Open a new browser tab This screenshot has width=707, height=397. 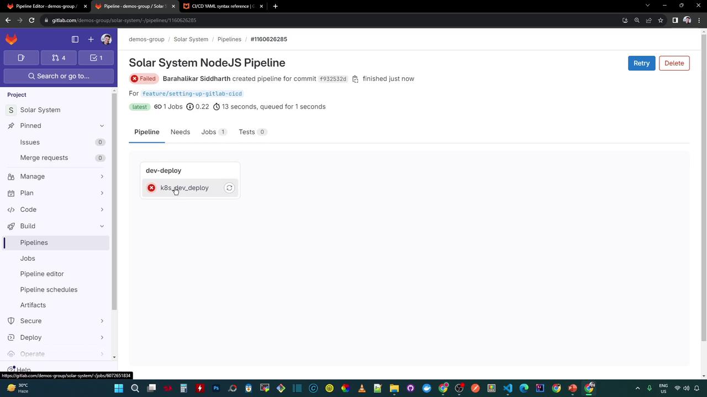click(275, 6)
